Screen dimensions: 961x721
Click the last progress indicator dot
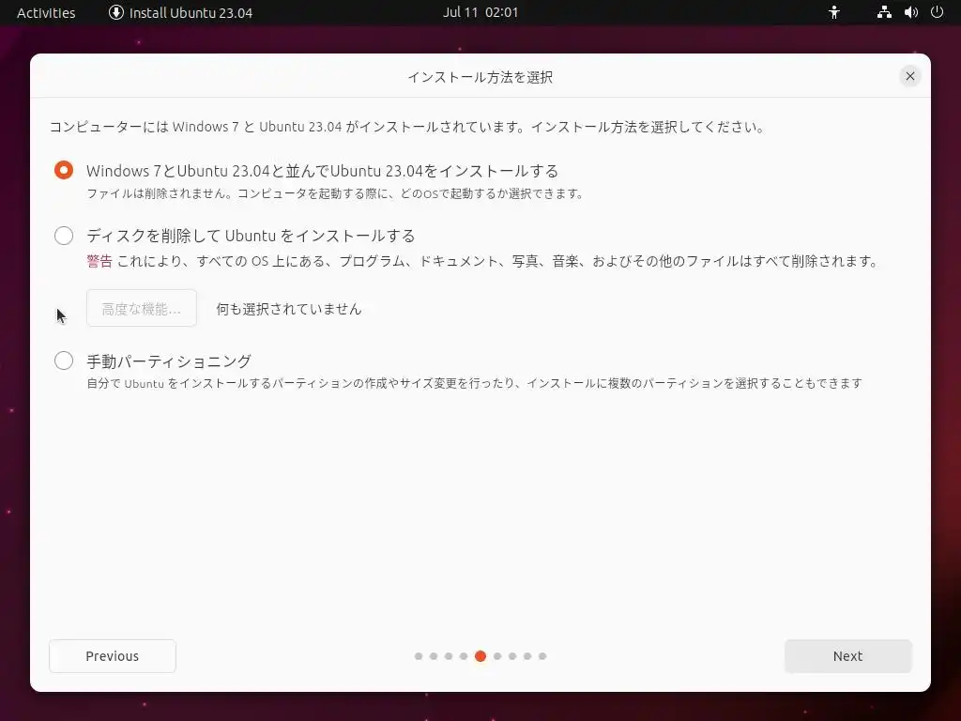pyautogui.click(x=542, y=656)
